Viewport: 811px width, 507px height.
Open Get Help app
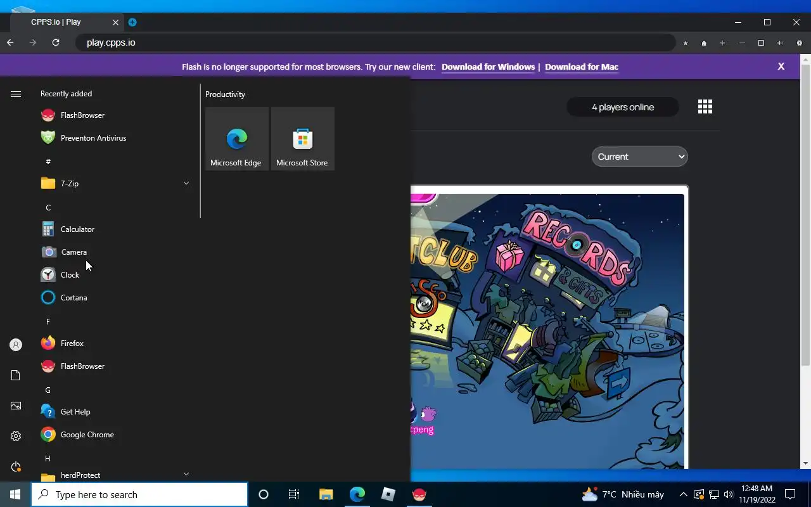(x=114, y=412)
